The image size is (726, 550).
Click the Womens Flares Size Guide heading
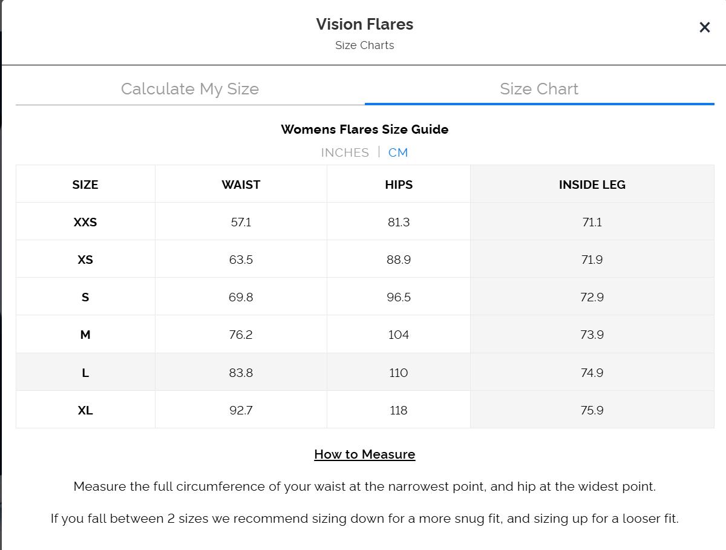[364, 129]
